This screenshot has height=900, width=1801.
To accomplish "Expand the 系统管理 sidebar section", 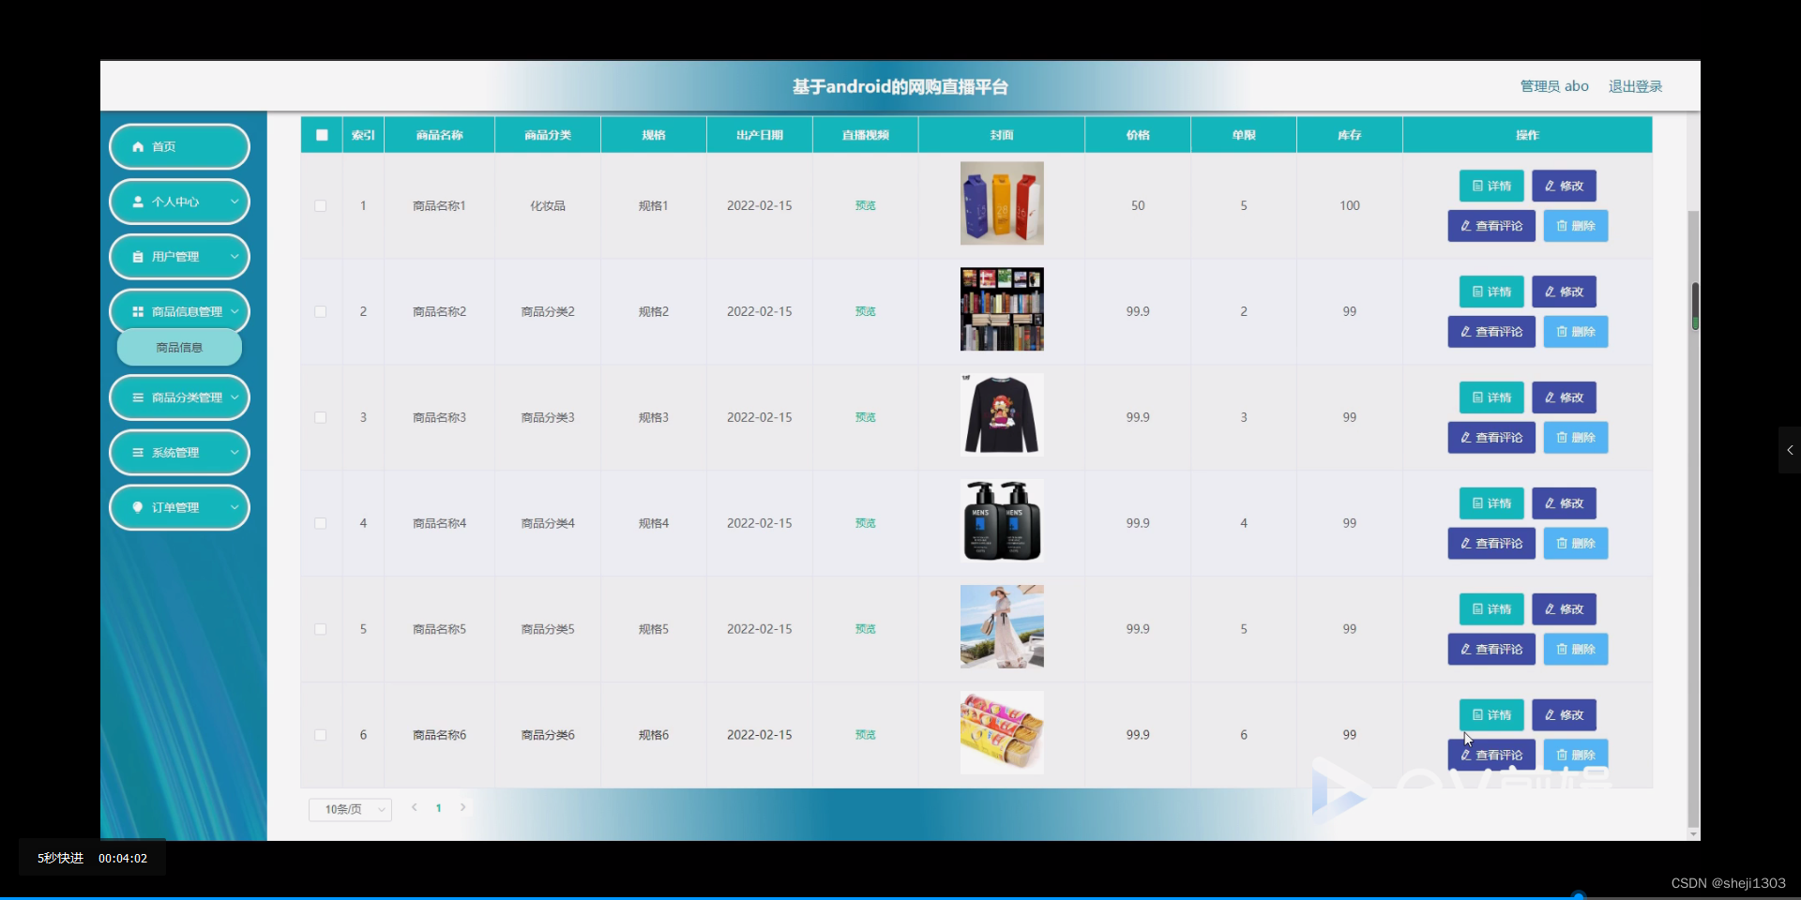I will click(179, 452).
